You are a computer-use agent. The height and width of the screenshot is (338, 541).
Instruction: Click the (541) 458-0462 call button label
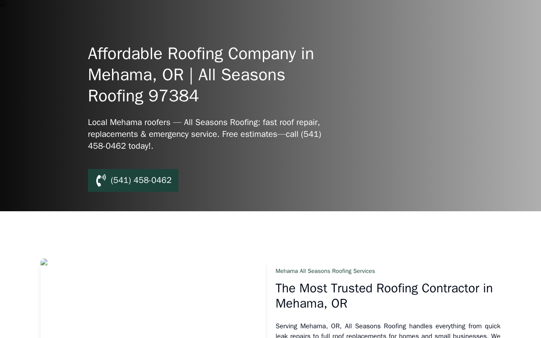click(141, 180)
